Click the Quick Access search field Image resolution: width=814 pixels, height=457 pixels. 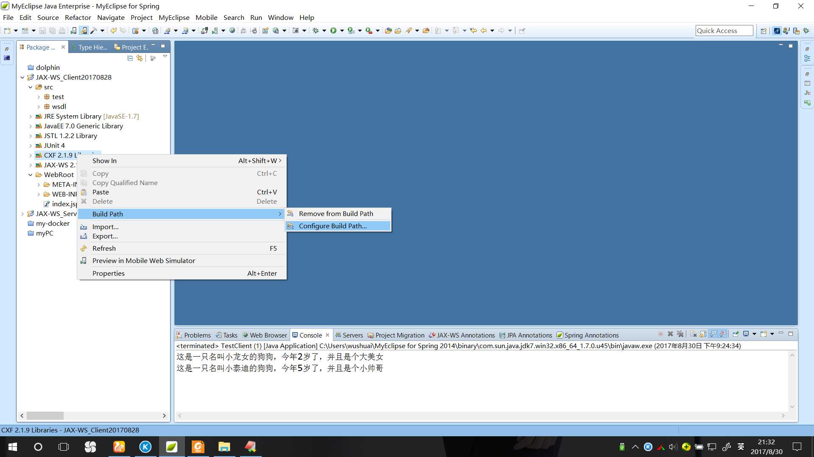[724, 30]
